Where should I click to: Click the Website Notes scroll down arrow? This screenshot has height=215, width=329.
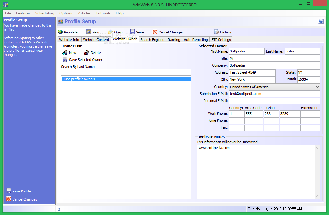pyautogui.click(x=317, y=196)
